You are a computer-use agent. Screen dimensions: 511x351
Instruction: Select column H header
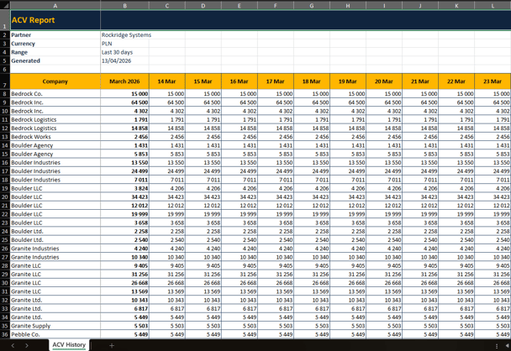click(x=347, y=4)
